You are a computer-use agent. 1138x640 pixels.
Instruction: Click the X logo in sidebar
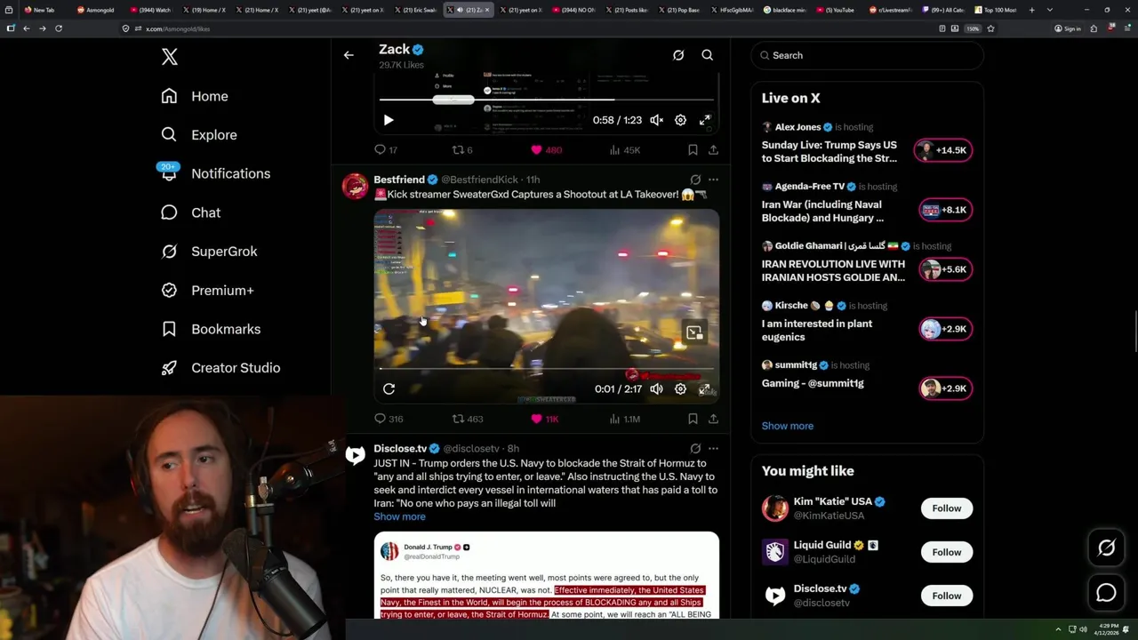170,57
